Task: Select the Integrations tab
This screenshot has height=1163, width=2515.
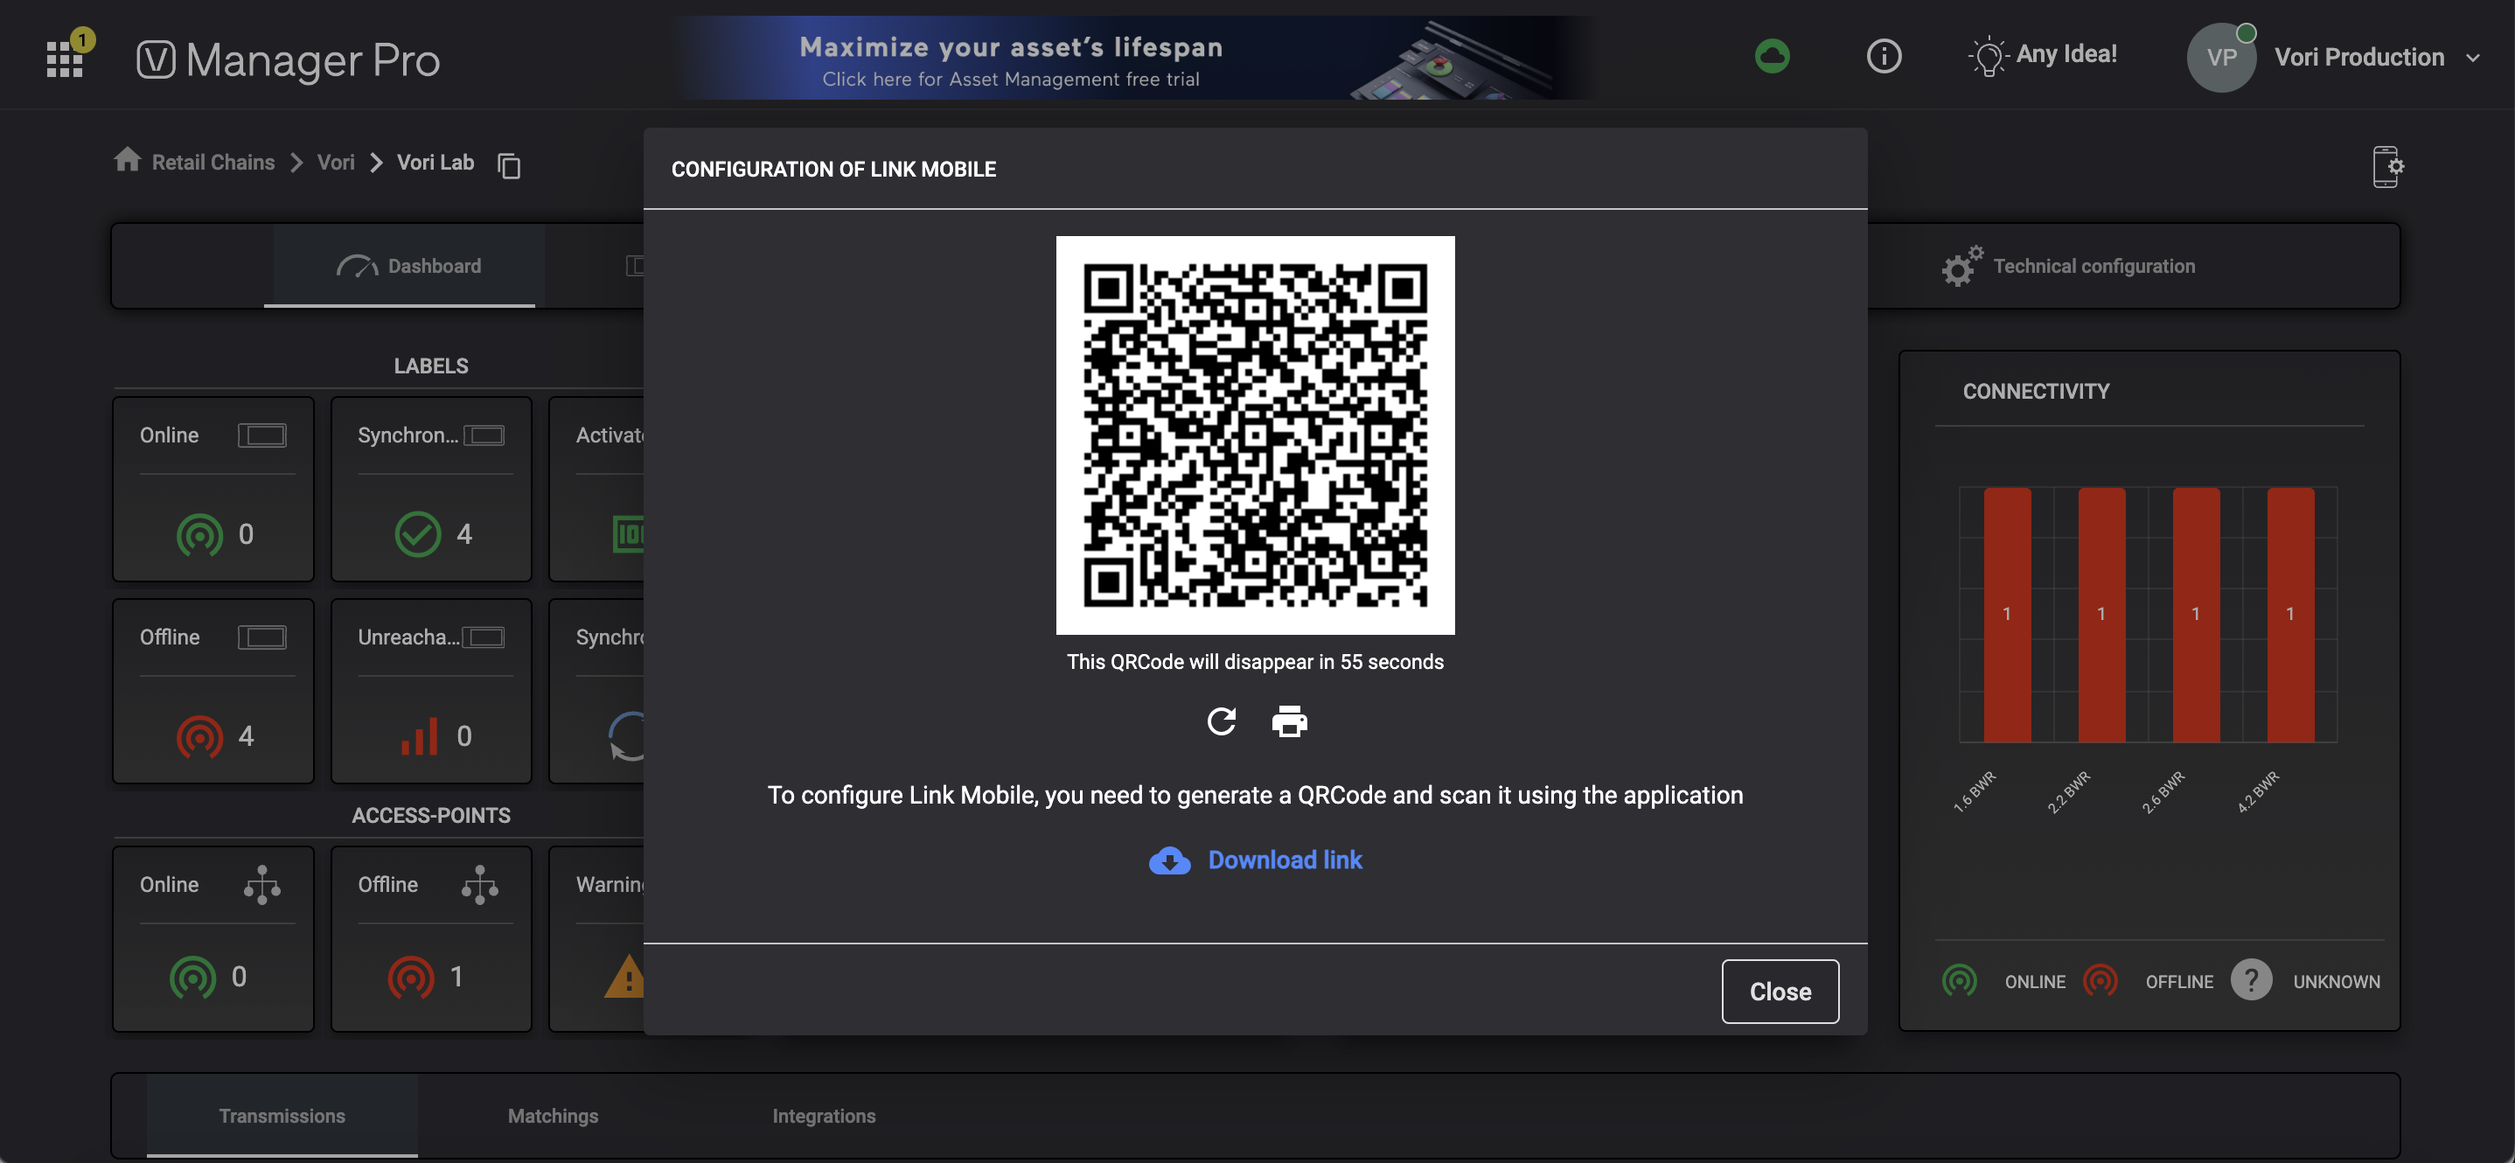Action: coord(823,1115)
